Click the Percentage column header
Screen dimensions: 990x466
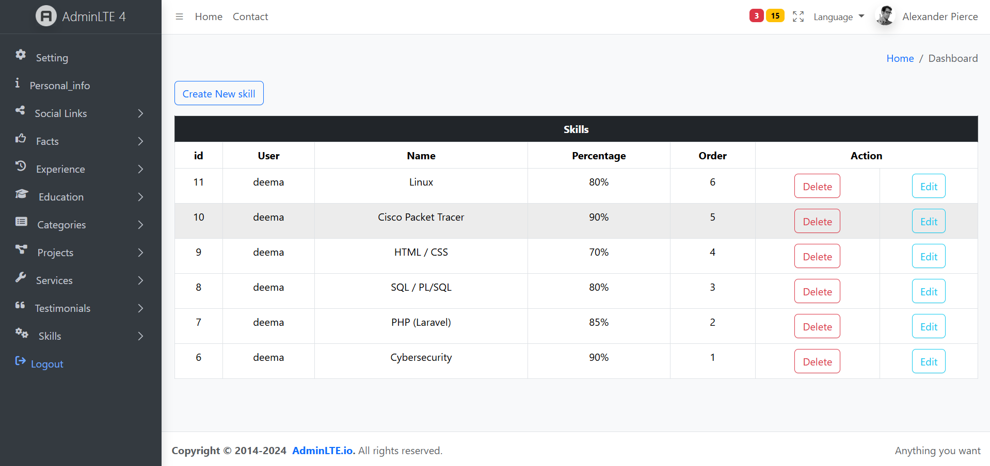click(x=599, y=156)
